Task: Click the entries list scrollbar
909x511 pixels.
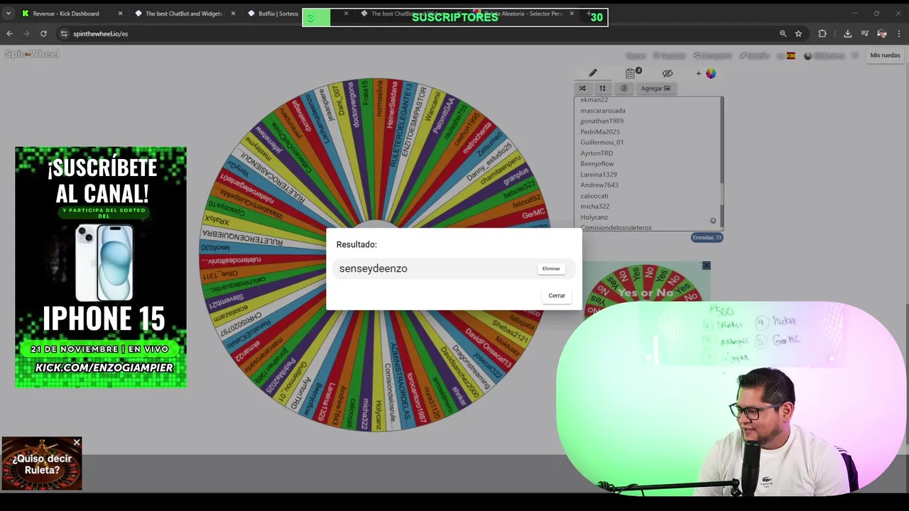Action: (x=722, y=163)
